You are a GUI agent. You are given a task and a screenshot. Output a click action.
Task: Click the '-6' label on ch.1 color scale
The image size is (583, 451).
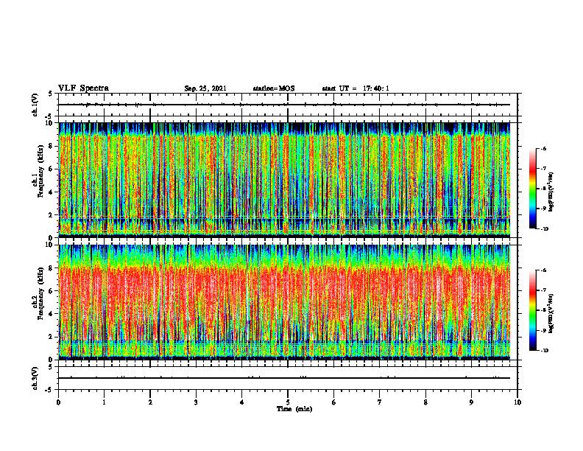click(x=544, y=149)
